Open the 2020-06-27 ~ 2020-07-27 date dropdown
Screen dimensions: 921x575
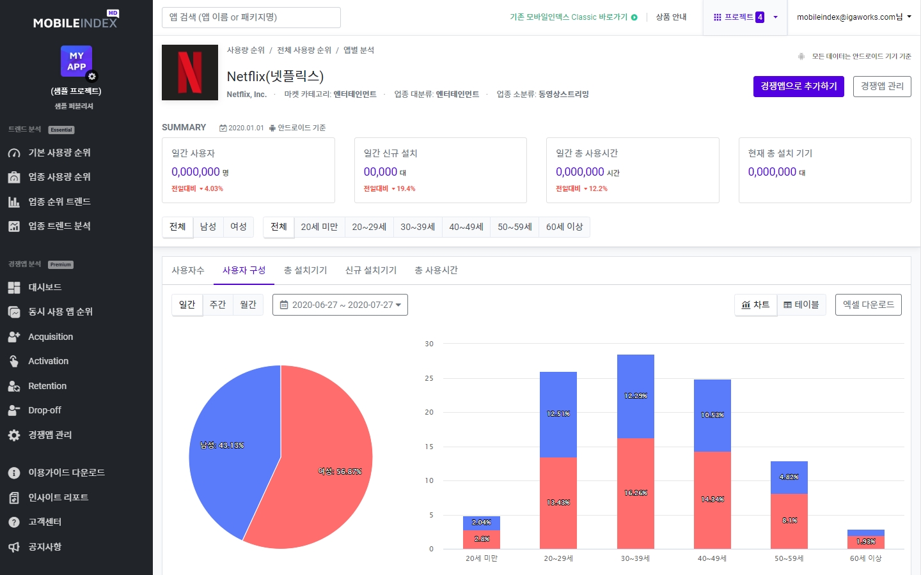340,305
